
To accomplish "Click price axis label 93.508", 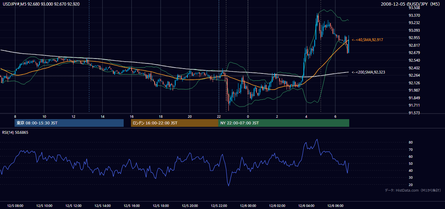I will (414, 8).
